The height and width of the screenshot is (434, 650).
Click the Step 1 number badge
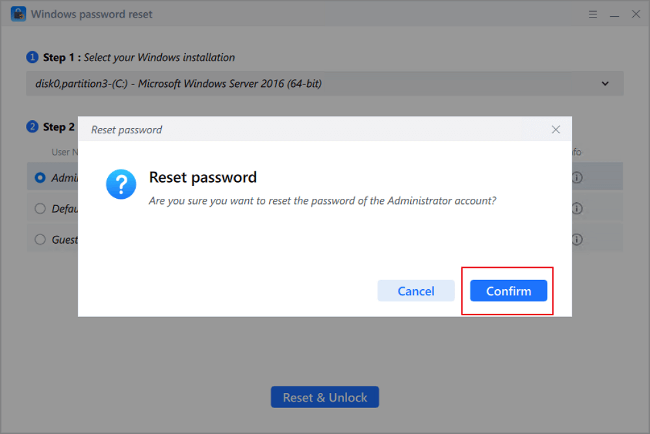click(32, 58)
